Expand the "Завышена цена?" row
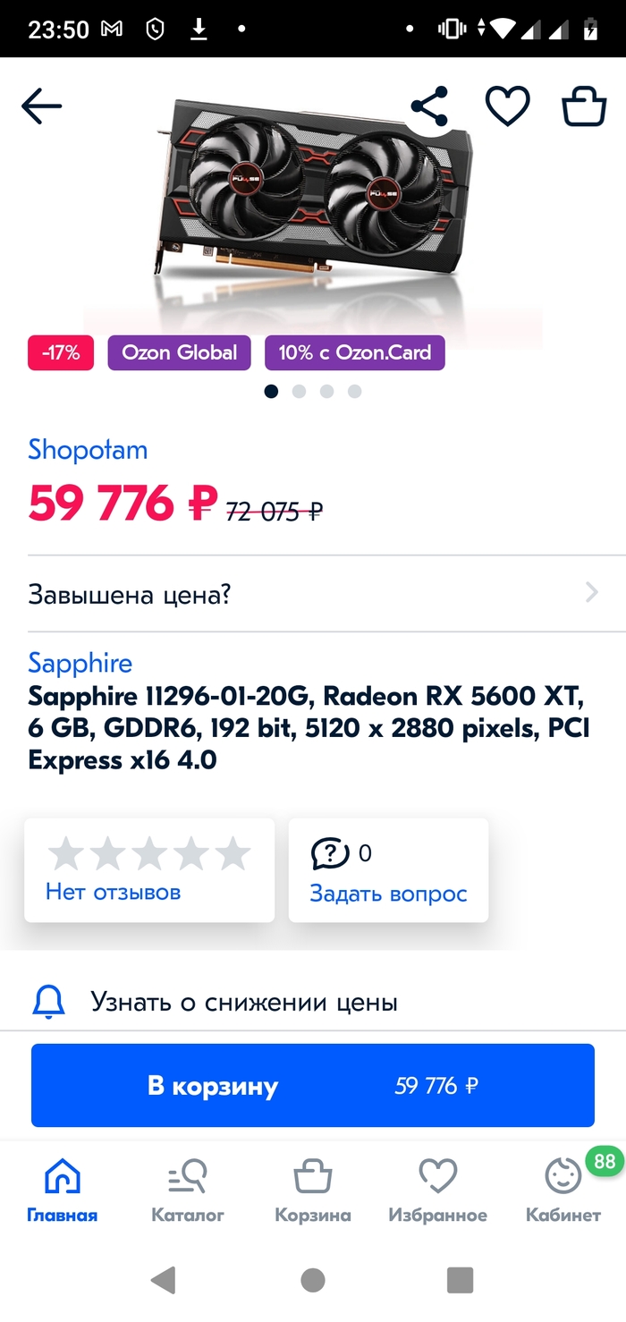 pos(313,594)
